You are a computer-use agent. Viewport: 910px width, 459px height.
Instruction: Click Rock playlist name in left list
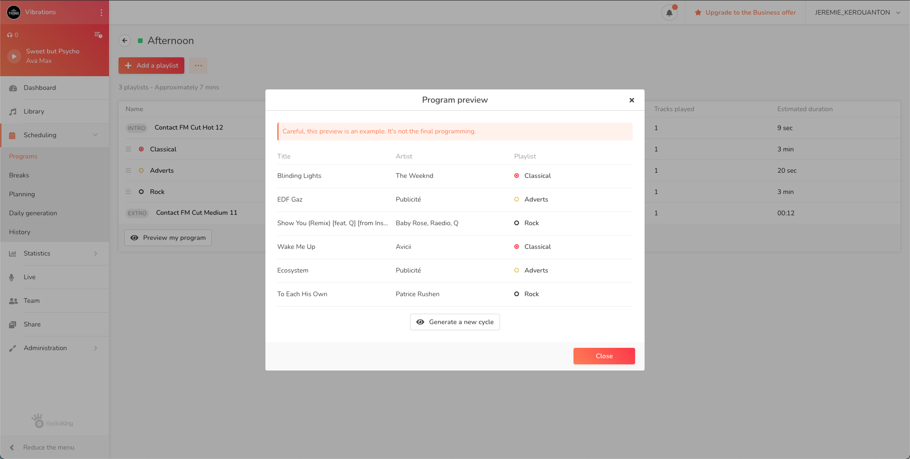click(x=157, y=192)
